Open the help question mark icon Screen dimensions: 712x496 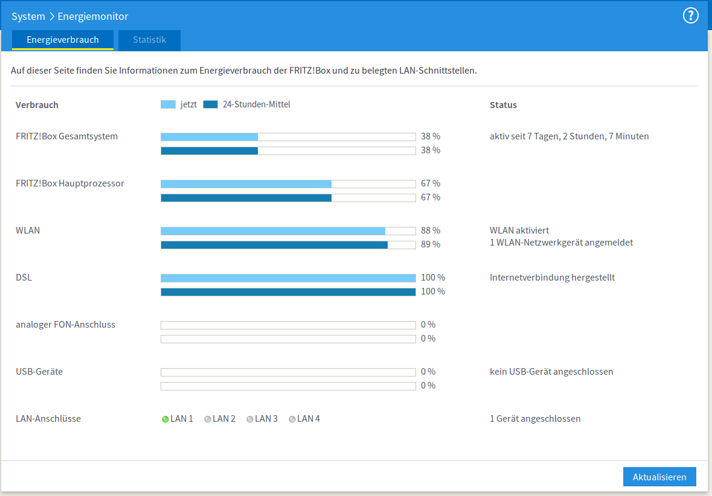click(x=691, y=16)
